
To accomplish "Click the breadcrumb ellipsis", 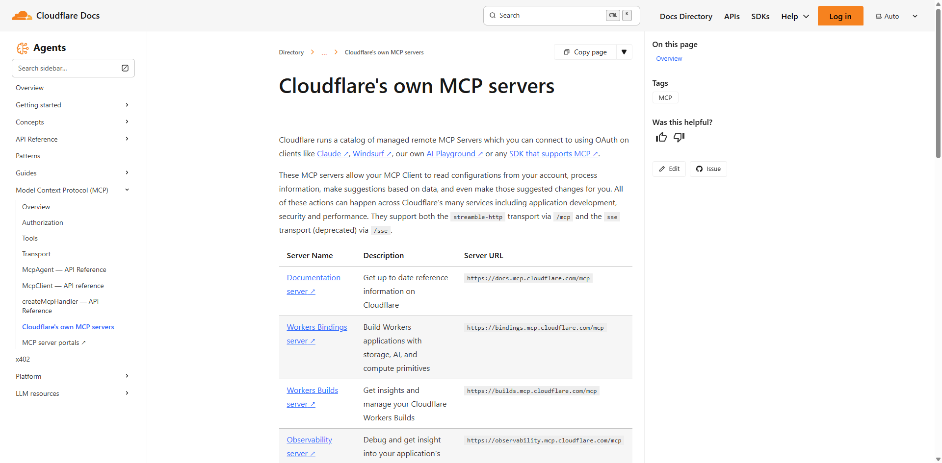I will point(324,52).
